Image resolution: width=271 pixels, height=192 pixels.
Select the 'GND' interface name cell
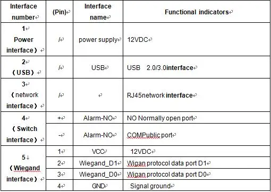[x=98, y=186]
